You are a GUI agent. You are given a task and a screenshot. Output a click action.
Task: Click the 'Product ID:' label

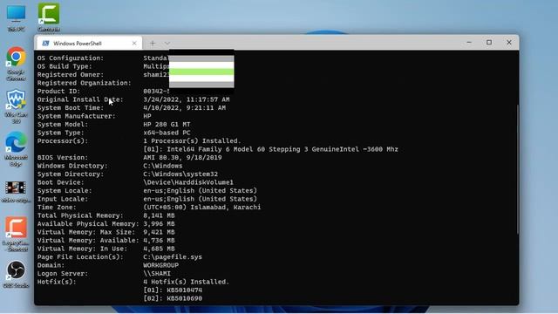point(58,91)
